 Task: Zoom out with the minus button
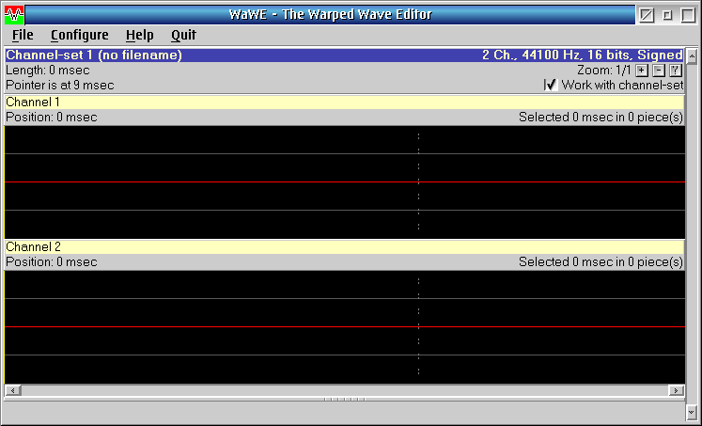coord(658,71)
